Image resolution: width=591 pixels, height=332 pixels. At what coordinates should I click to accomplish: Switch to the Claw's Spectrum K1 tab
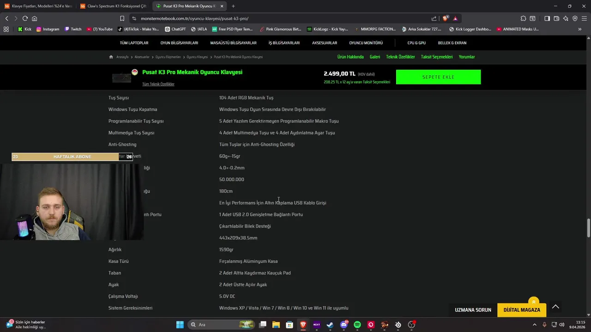[114, 6]
